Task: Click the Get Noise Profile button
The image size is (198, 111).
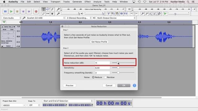Action: click(x=99, y=42)
